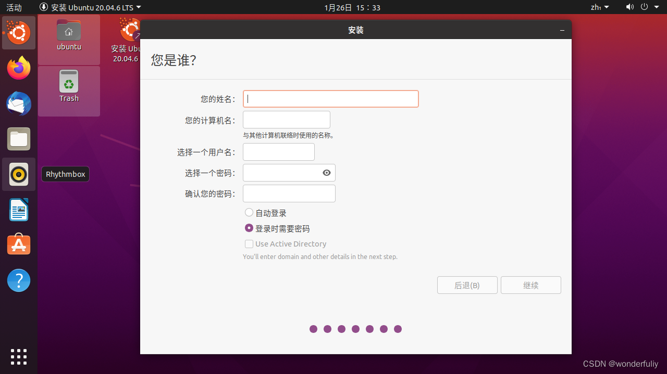
Task: Open the zh input language dropdown
Action: tap(600, 7)
